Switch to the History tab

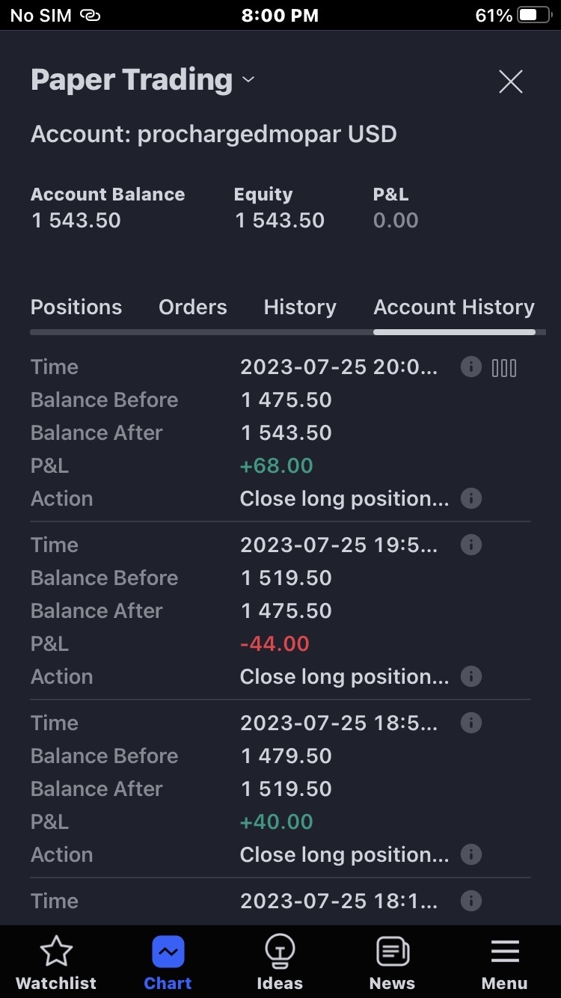(x=300, y=307)
